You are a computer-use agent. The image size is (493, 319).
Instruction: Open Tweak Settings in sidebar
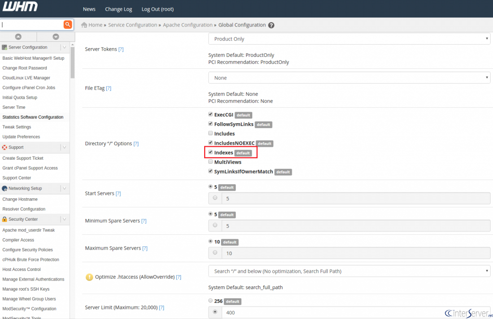pyautogui.click(x=17, y=127)
